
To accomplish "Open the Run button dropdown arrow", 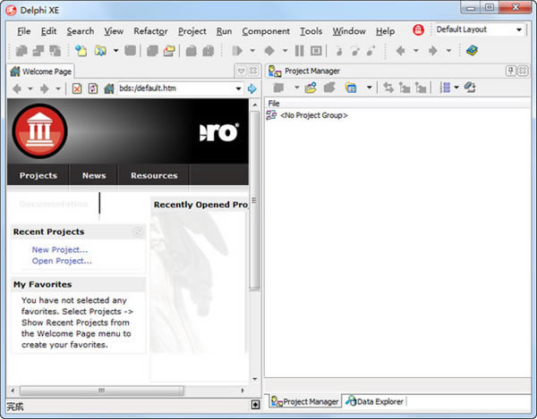I will [252, 51].
